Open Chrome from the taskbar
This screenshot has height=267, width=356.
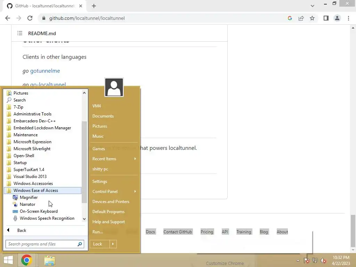tap(26, 260)
